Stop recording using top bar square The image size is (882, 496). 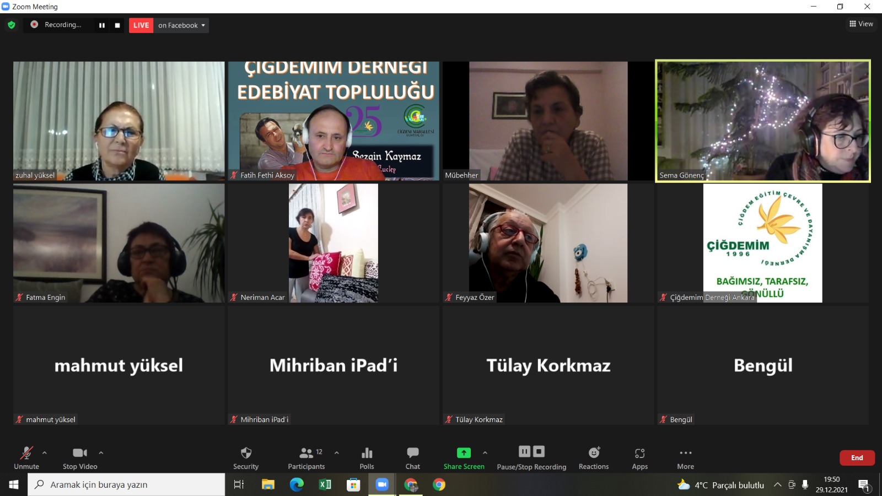(x=117, y=25)
